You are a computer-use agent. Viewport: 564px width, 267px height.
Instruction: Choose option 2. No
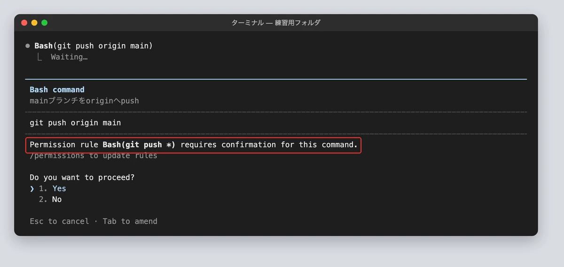[x=50, y=199]
